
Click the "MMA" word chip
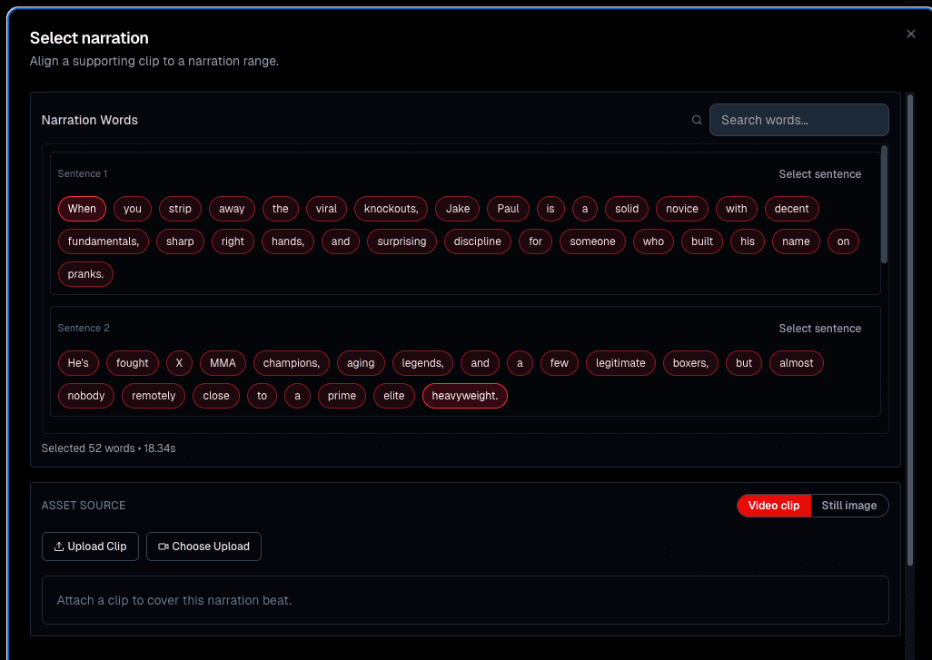point(223,363)
